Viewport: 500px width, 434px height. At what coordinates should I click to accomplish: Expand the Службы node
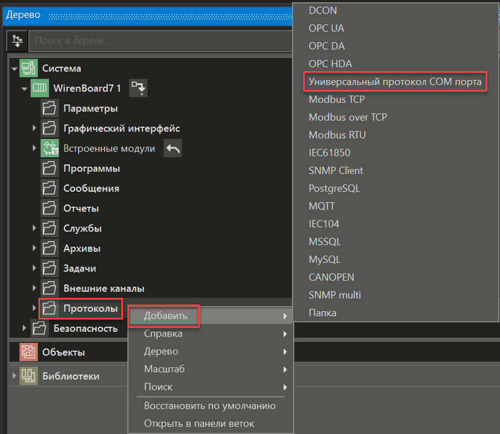[34, 228]
